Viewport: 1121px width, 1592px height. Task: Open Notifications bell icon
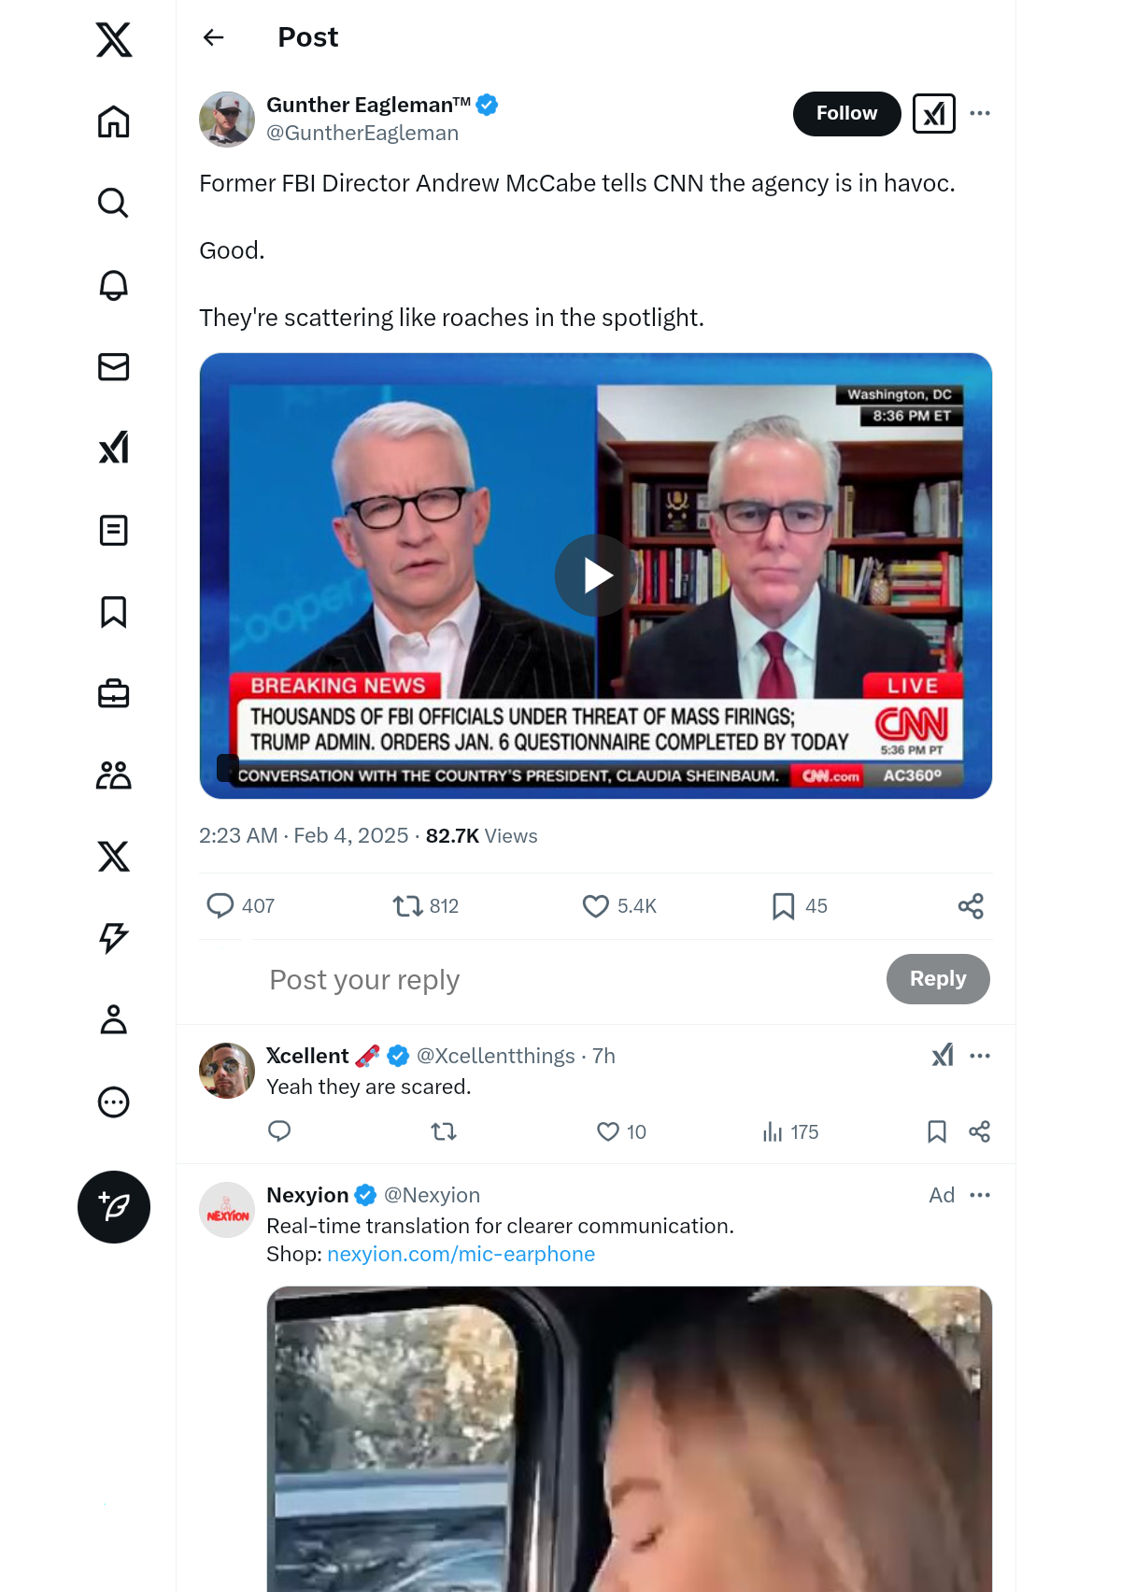[113, 285]
